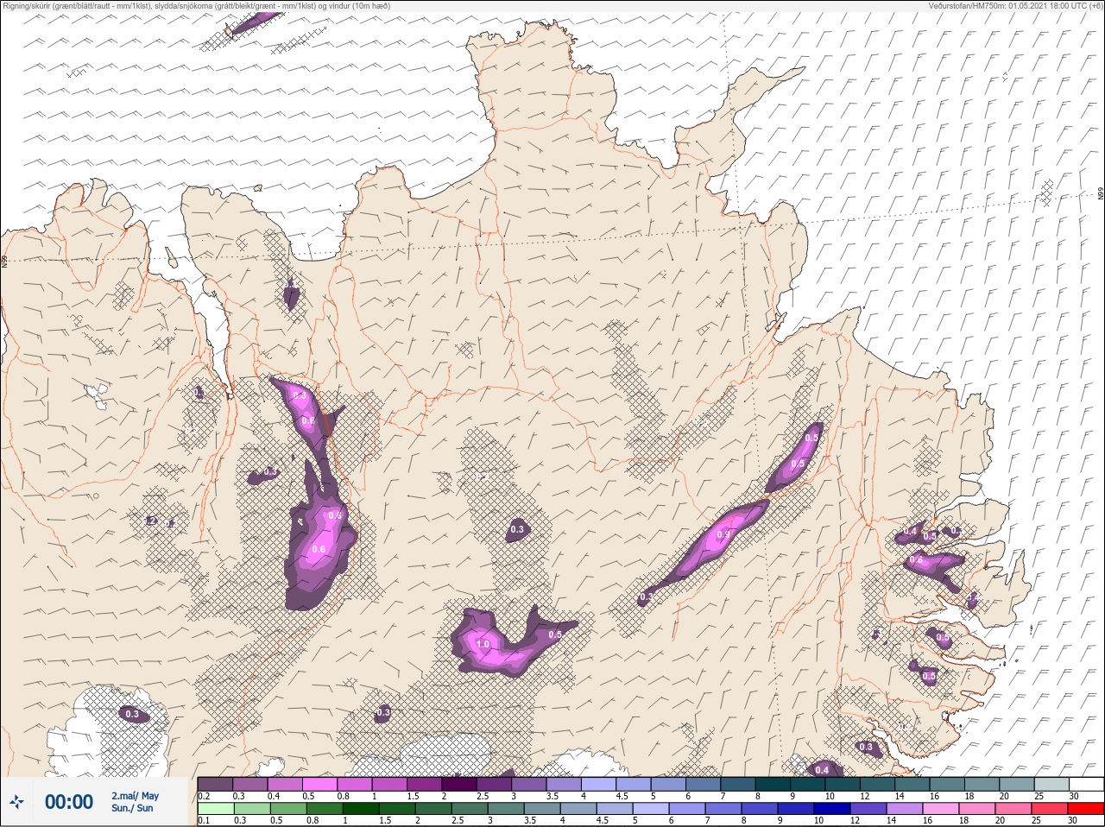
Task: Click the lower legend '0.1' value label
Action: pyautogui.click(x=205, y=820)
